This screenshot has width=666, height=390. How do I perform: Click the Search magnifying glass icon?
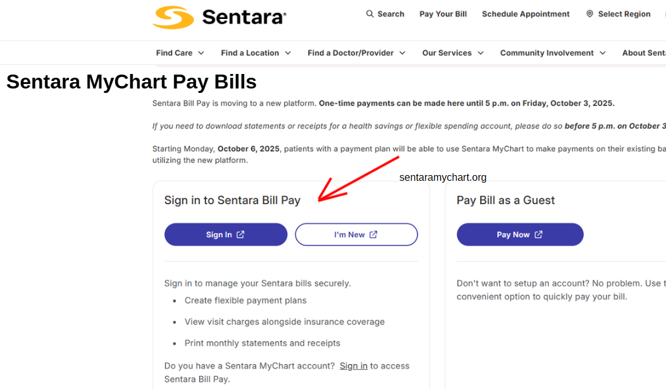tap(370, 14)
